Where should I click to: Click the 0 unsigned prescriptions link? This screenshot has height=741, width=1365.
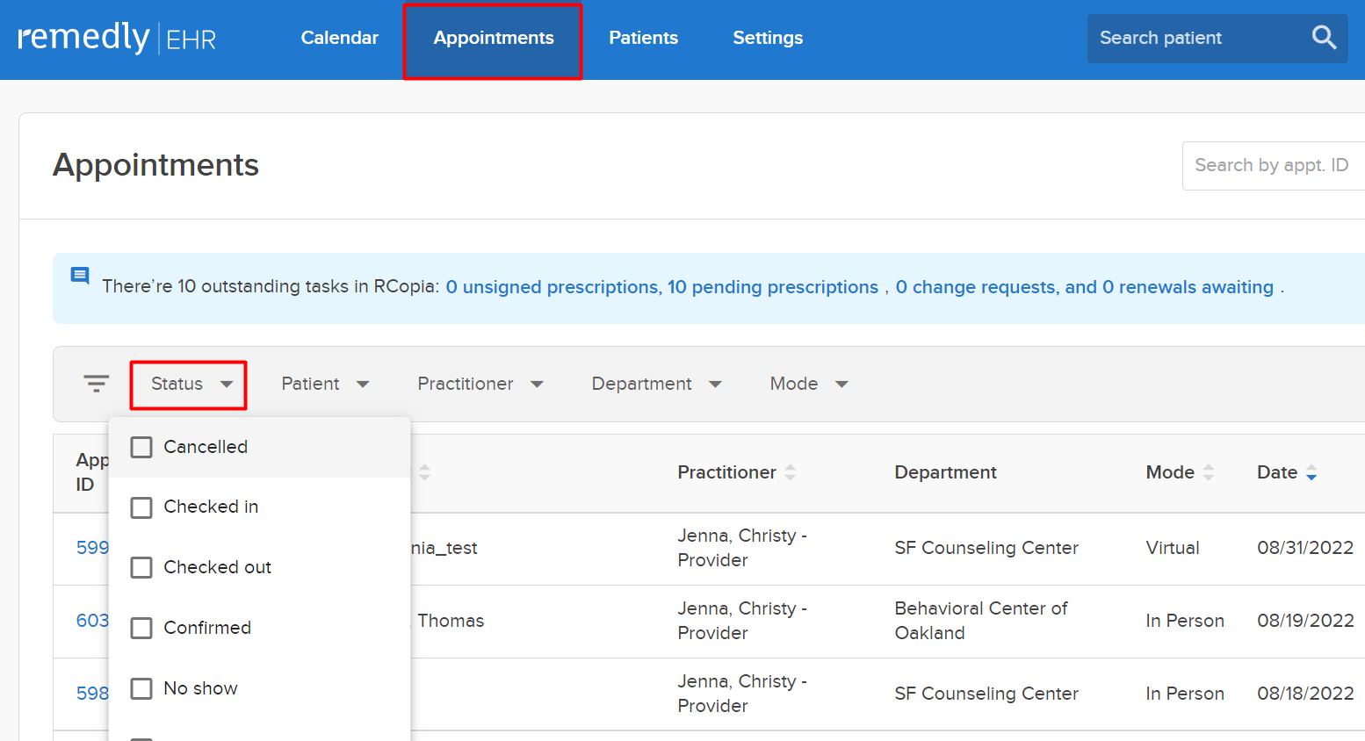pyautogui.click(x=552, y=287)
